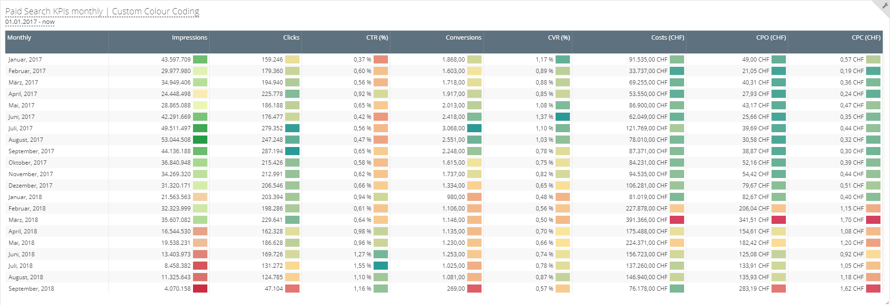The image size is (890, 305).
Task: Select the September, 2018 row label
Action: pyautogui.click(x=32, y=289)
